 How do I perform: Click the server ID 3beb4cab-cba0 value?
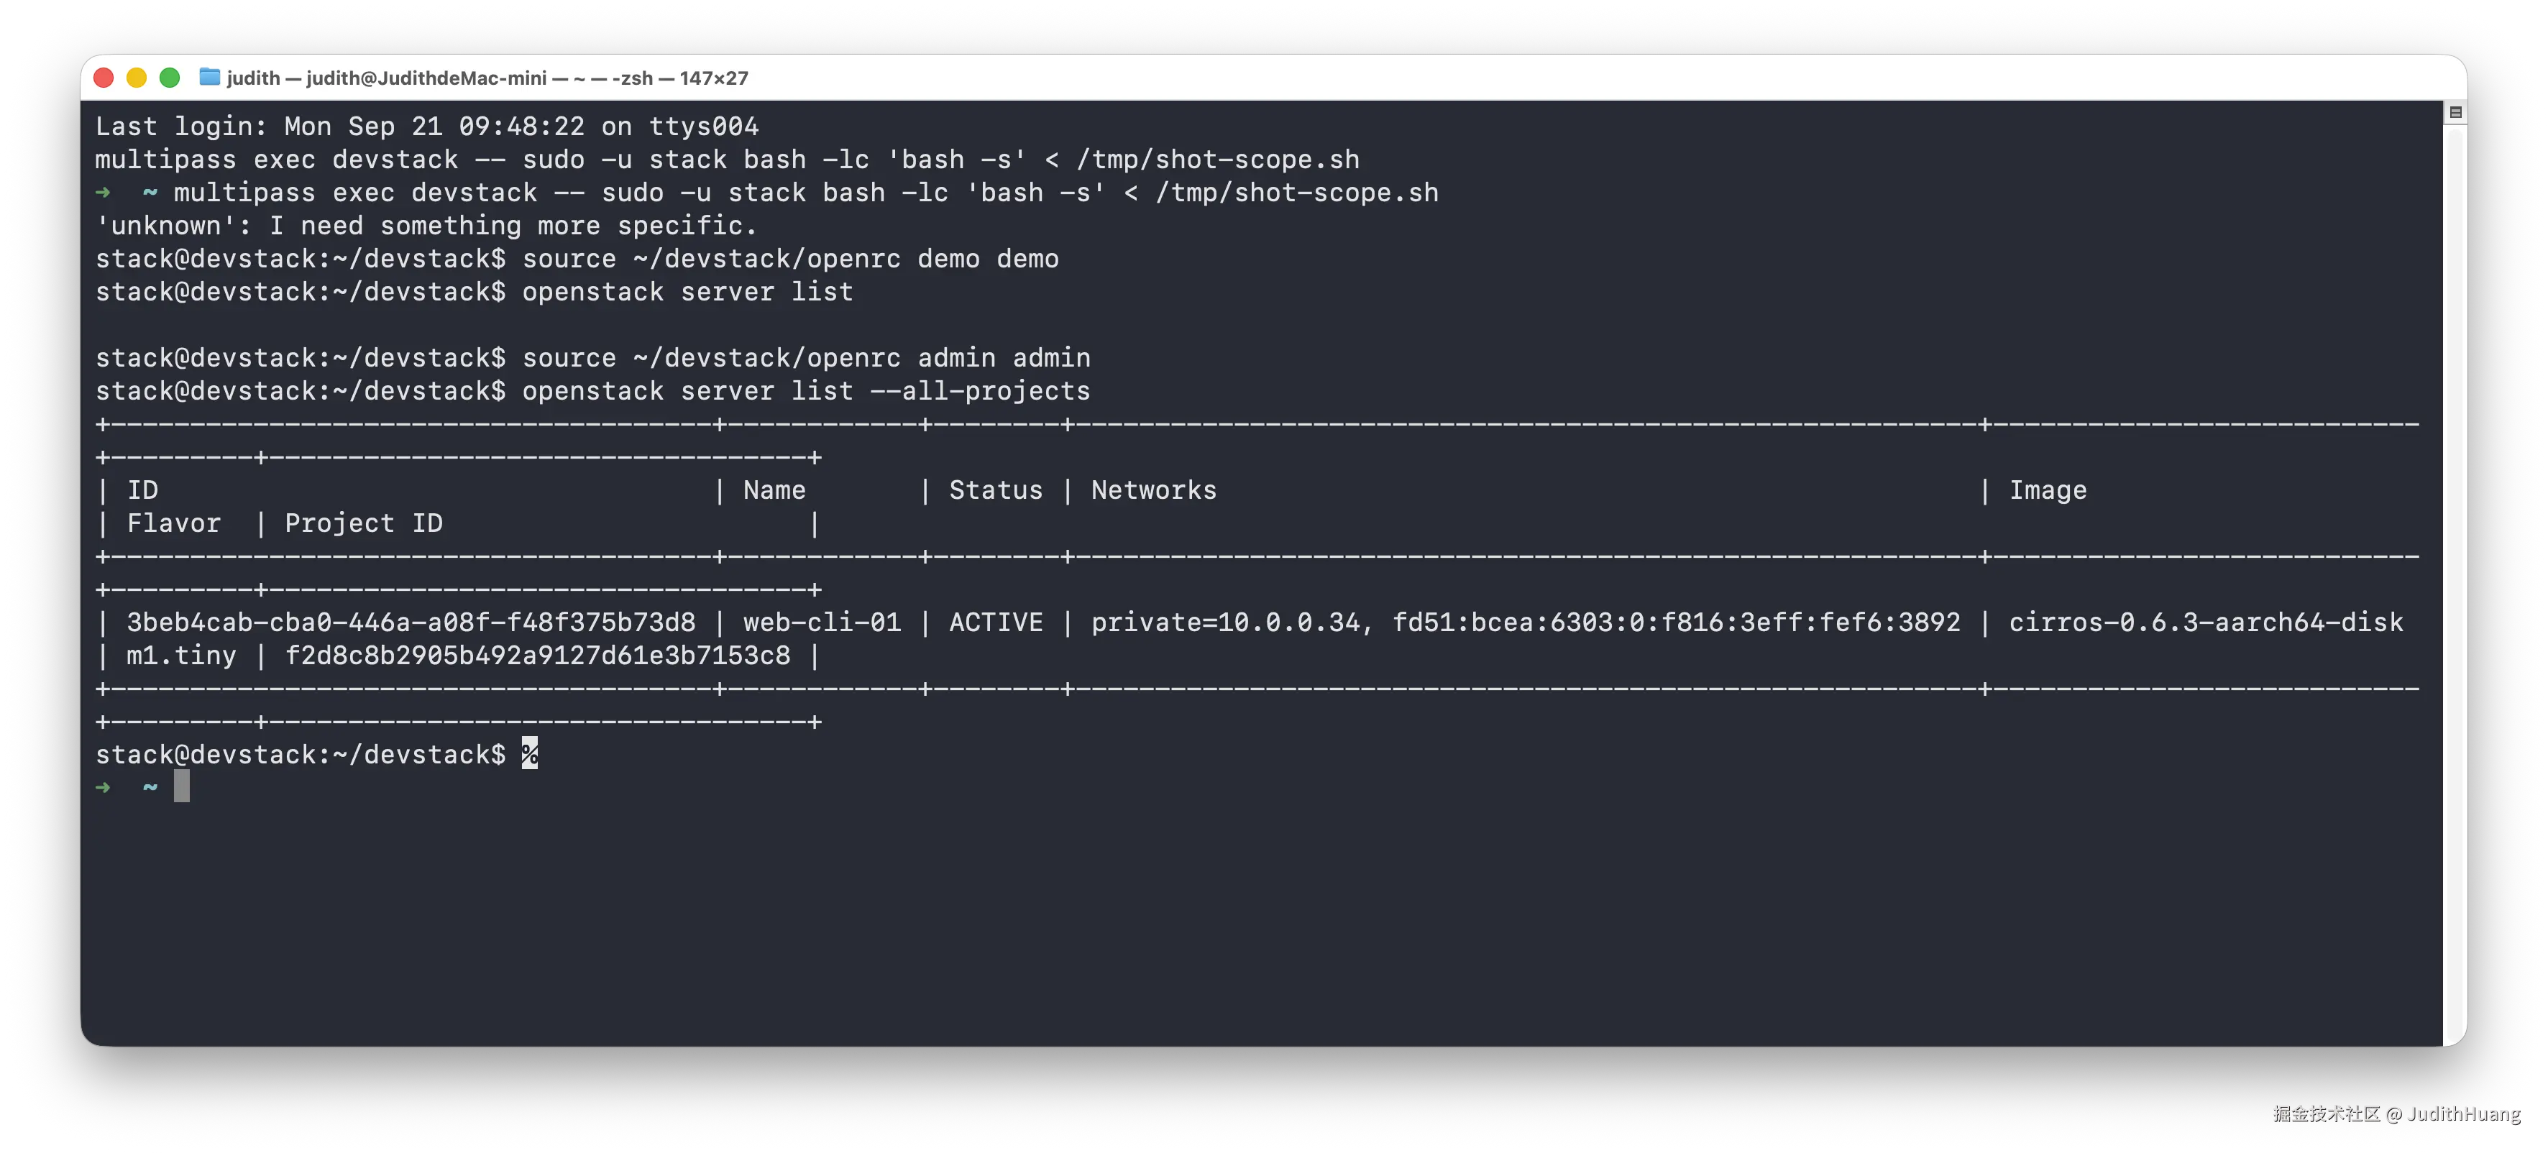pyautogui.click(x=411, y=623)
